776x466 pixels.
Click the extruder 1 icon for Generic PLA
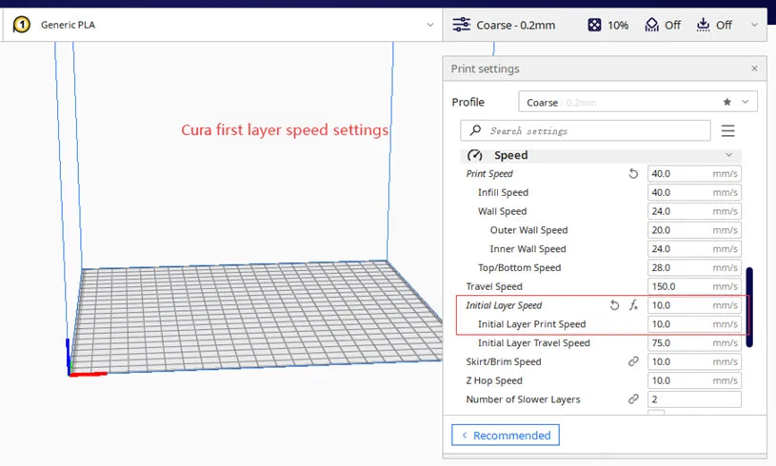(x=21, y=25)
